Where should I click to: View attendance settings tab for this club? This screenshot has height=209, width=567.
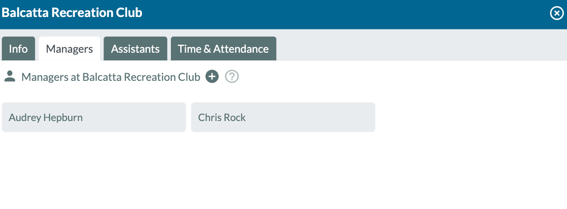click(223, 49)
